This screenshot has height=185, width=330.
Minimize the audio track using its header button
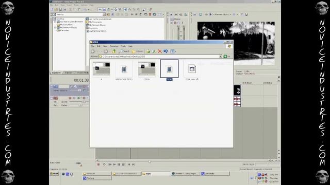point(52,98)
